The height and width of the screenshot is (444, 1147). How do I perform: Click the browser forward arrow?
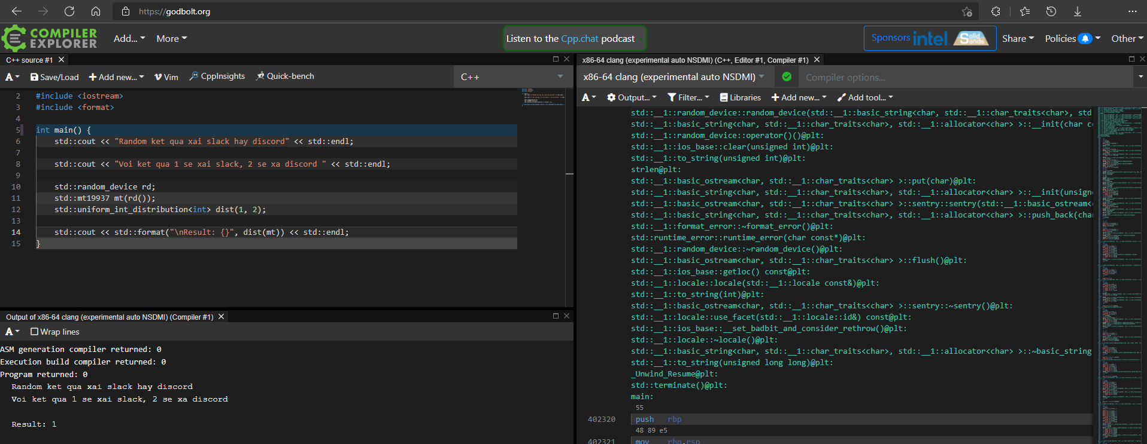click(x=43, y=11)
